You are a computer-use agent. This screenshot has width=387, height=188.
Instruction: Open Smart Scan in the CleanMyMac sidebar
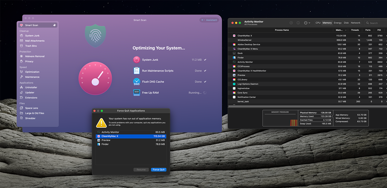[x=38, y=25]
